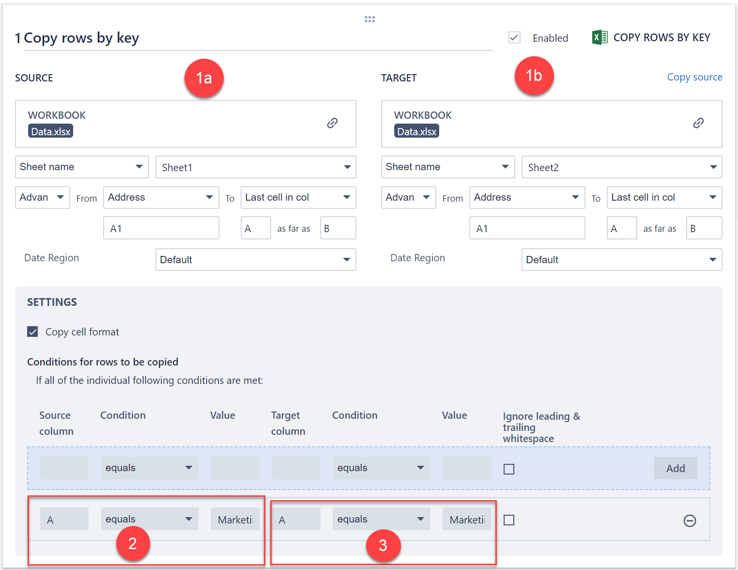Open the source Sheet1 dropdown
Image resolution: width=738 pixels, height=570 pixels.
pos(256,167)
